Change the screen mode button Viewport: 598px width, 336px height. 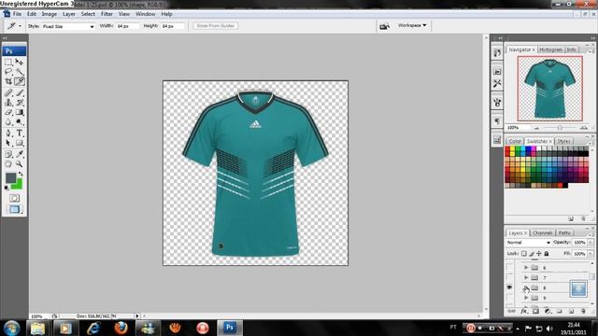[x=15, y=209]
